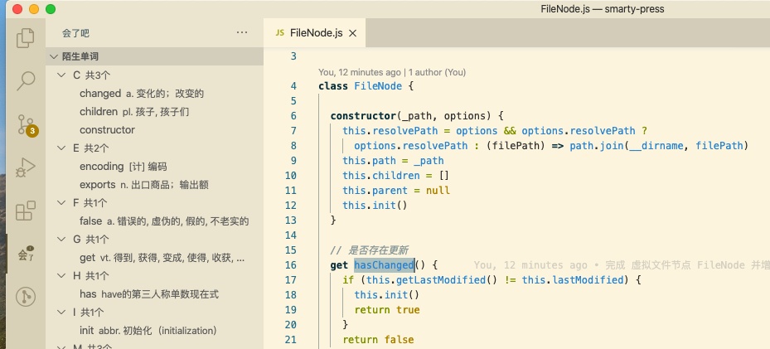This screenshot has width=770, height=349.
Task: Collapse the E 共2个 group
Action: click(x=61, y=148)
